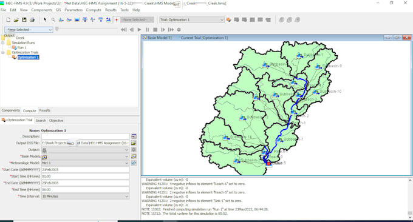Select the Basin Model 1 map window title
This screenshot has width=413, height=222.
click(x=159, y=38)
